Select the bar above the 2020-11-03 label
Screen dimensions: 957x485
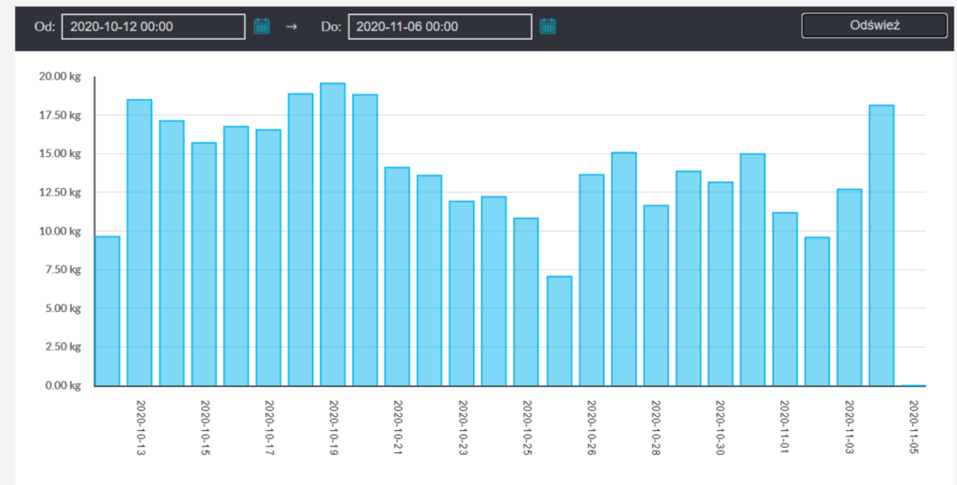tap(849, 287)
